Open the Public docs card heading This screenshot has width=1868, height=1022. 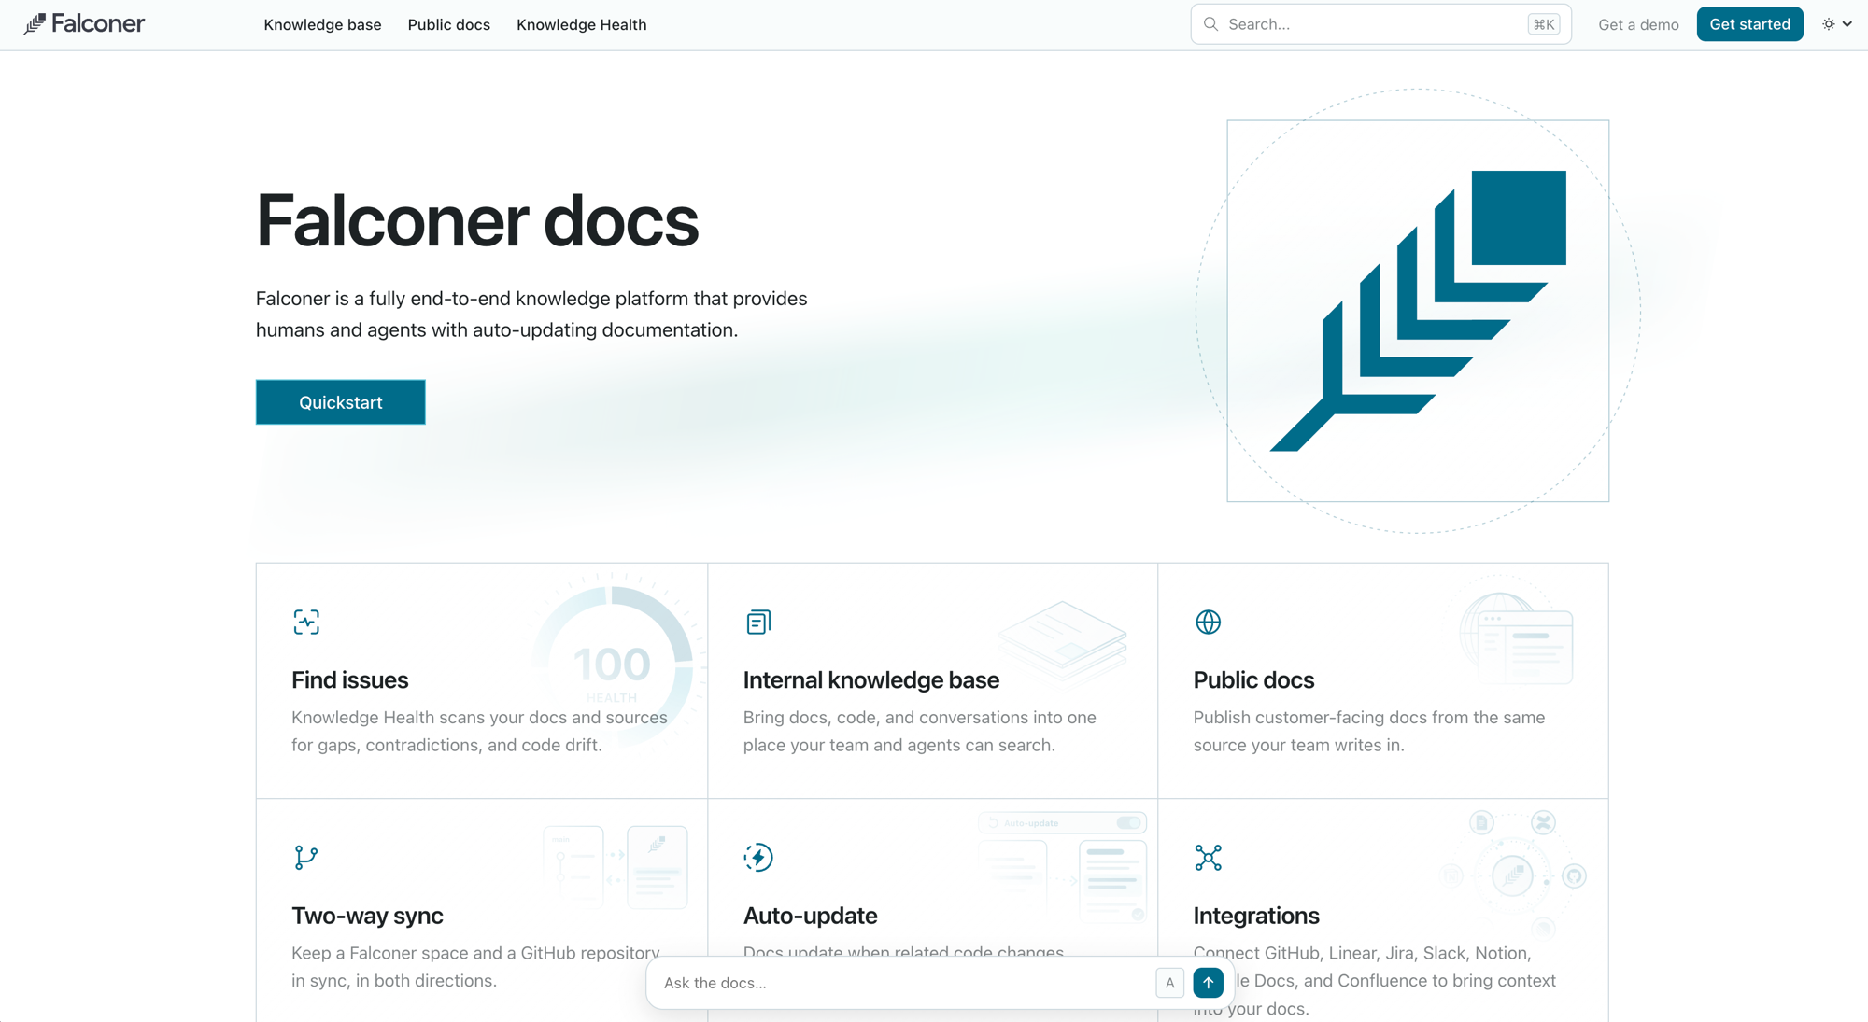[1253, 680]
